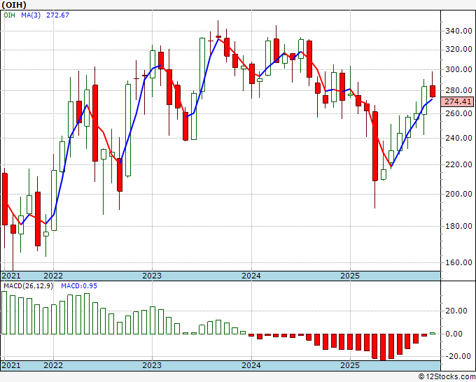Click the latest small green MACD bar

click(433, 333)
